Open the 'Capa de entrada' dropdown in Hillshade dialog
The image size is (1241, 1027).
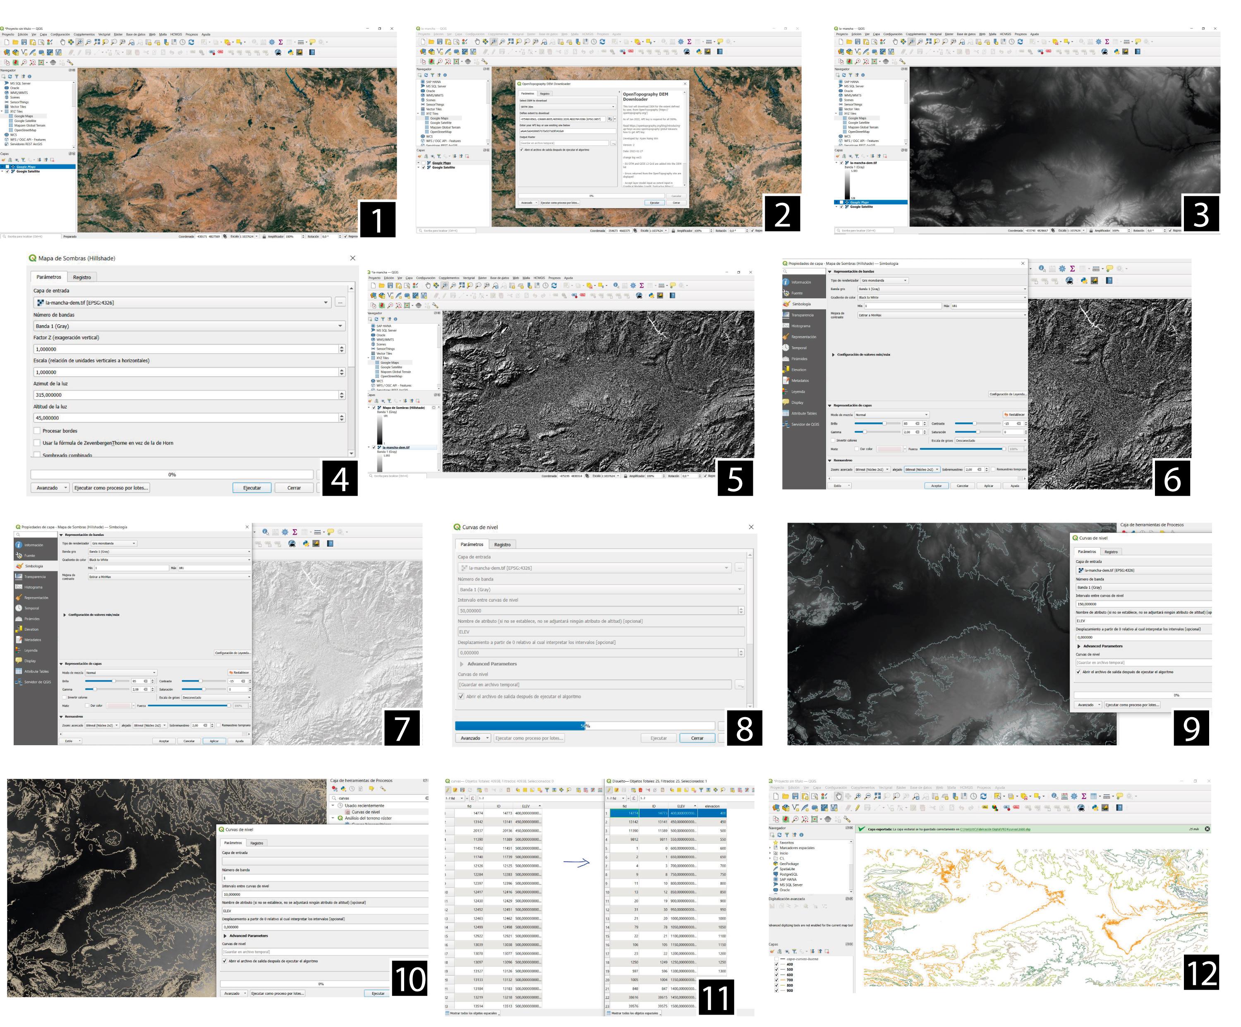(182, 303)
